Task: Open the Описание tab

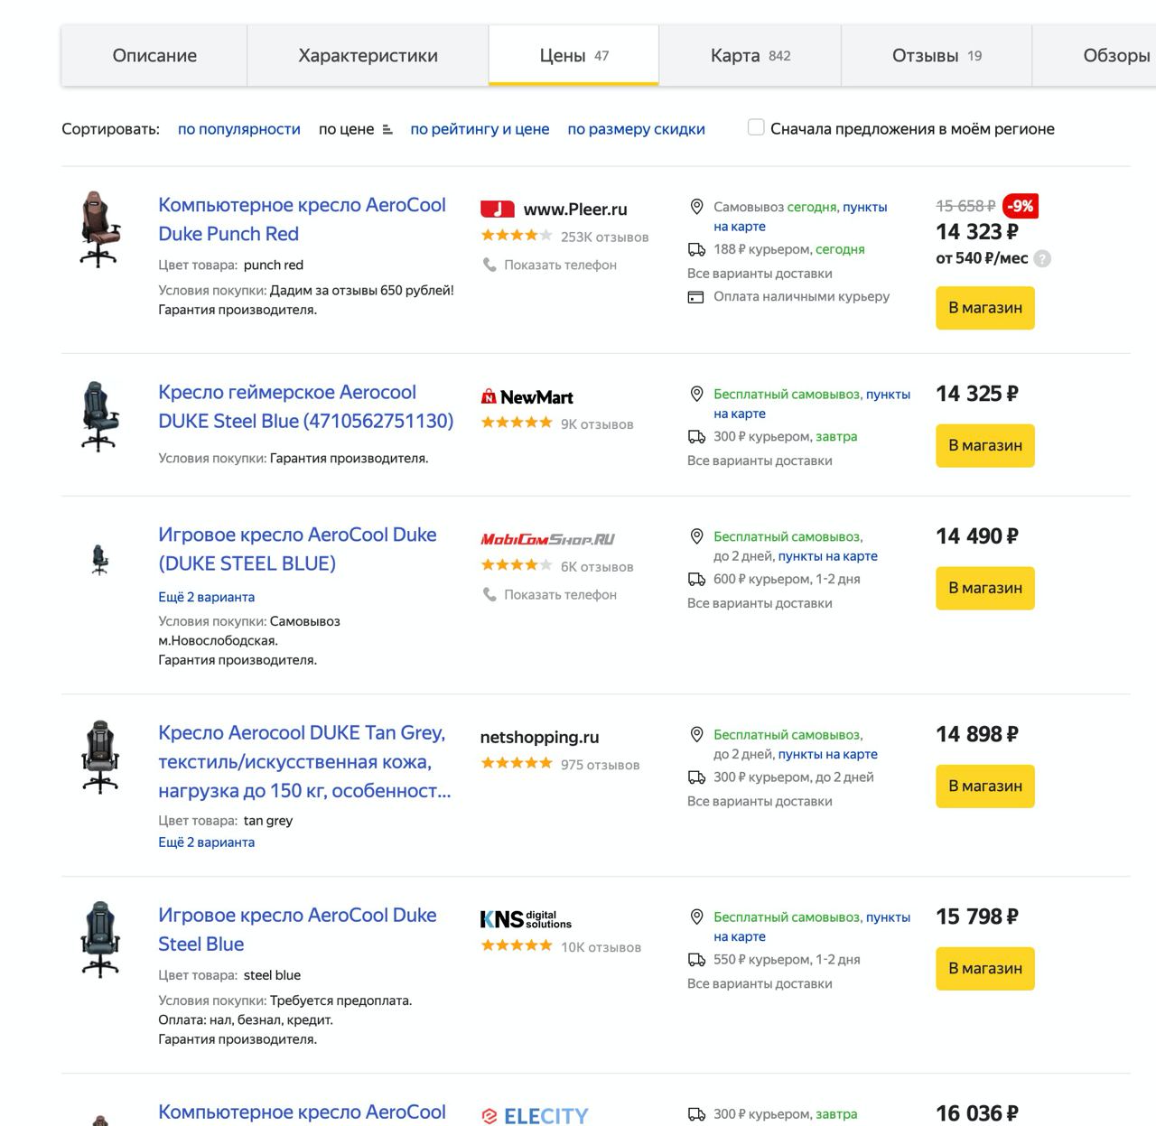Action: pos(154,56)
